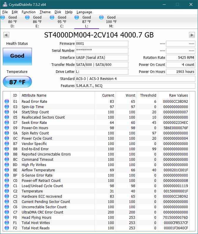Viewport: 198px width, 234px height.
Task: Click the Reallocated Sectors Count status orb
Action: point(7,117)
